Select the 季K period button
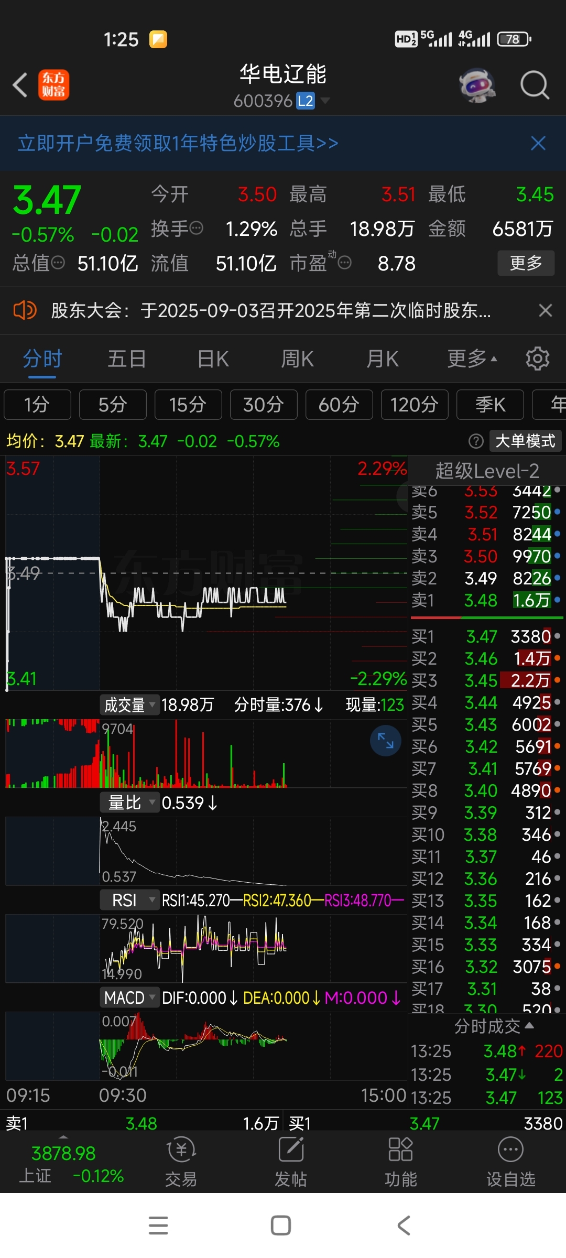 point(490,405)
